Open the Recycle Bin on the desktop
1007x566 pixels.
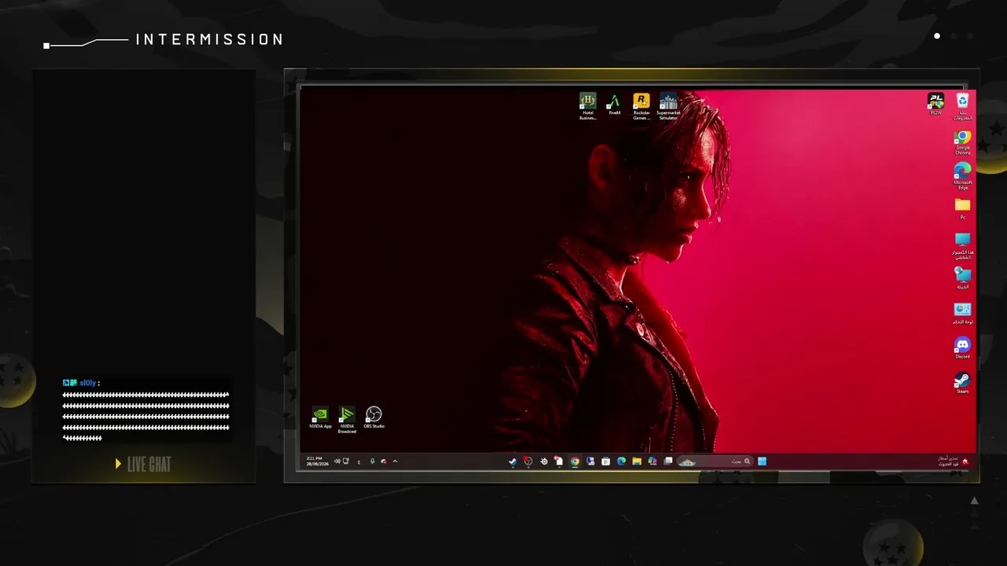tap(962, 106)
